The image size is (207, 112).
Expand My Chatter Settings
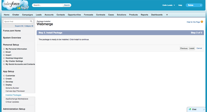point(4,61)
